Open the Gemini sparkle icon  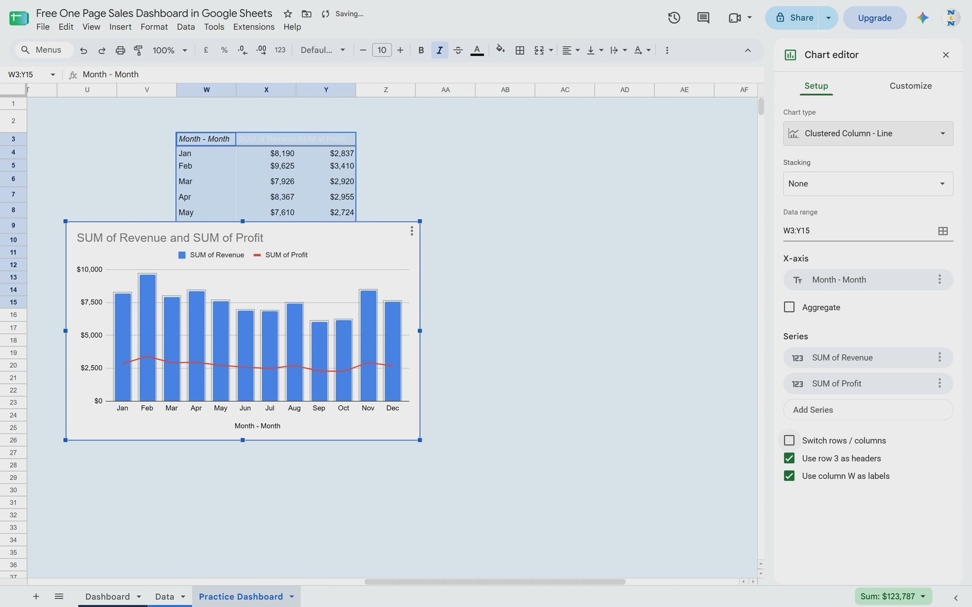[923, 18]
